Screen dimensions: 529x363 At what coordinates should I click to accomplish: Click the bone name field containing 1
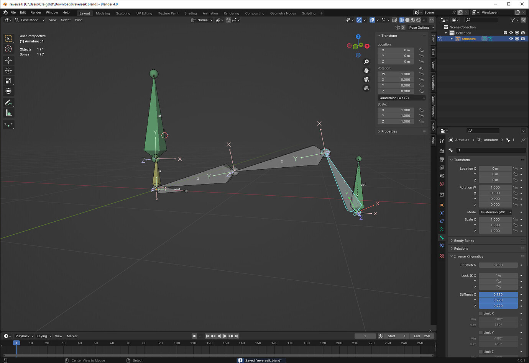(x=491, y=150)
